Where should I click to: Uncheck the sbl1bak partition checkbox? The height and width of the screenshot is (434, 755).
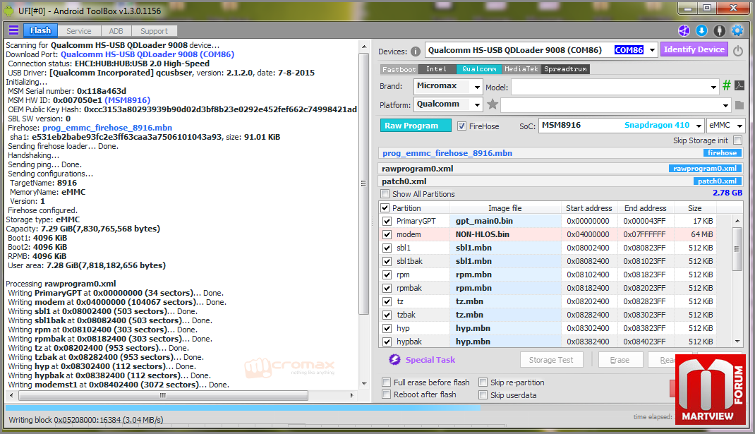point(387,261)
